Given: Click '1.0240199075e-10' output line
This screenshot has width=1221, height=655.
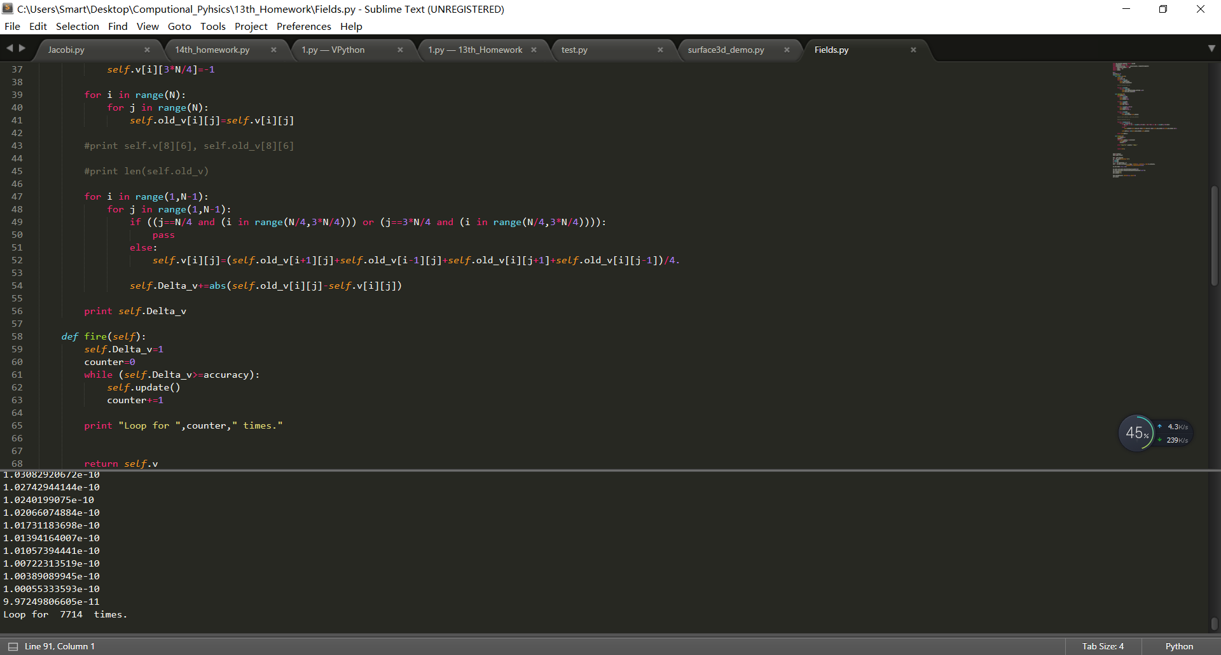Looking at the screenshot, I should coord(48,500).
